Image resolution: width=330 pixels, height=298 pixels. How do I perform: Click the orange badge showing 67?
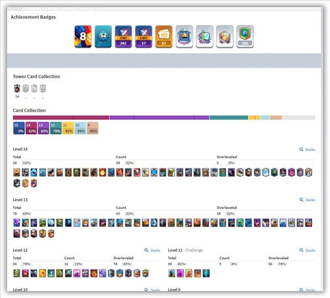coord(164,36)
